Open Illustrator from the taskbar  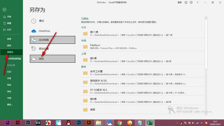pos(89,122)
